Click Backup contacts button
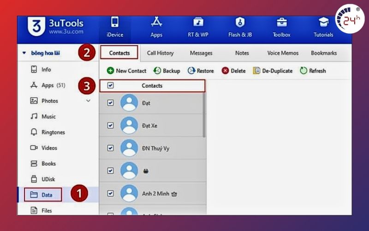Viewport: 369px width, 231px height. click(167, 71)
